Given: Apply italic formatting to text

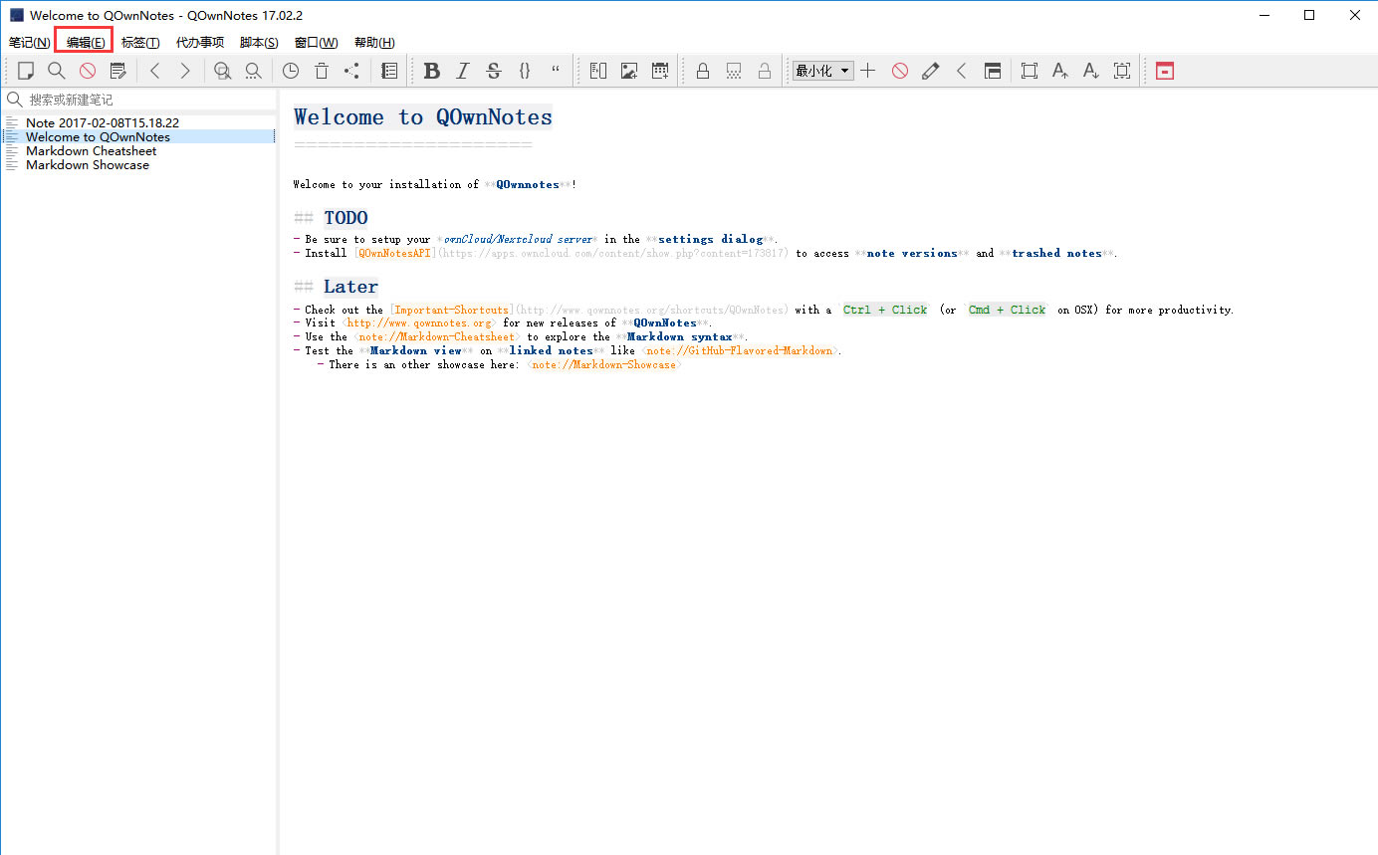Looking at the screenshot, I should coord(462,71).
